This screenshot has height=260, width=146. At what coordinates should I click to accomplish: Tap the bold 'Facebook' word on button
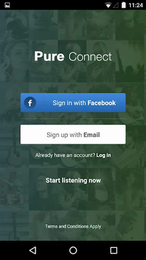[x=102, y=103]
